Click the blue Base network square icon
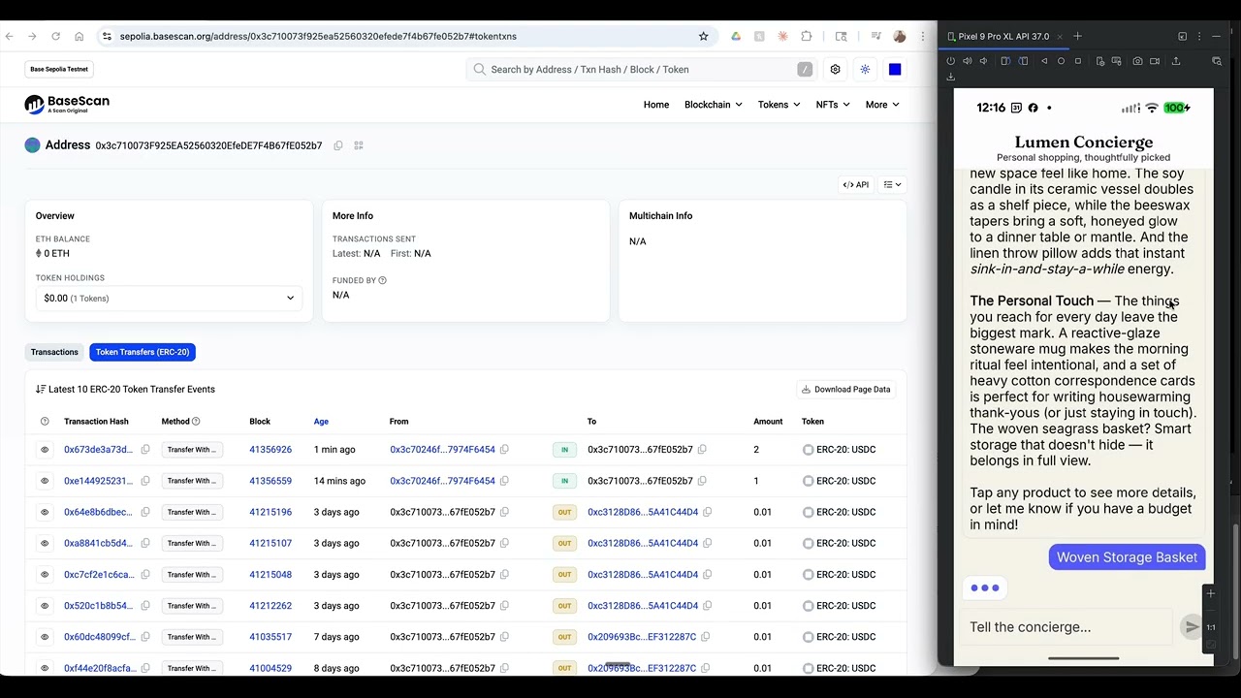 click(895, 70)
